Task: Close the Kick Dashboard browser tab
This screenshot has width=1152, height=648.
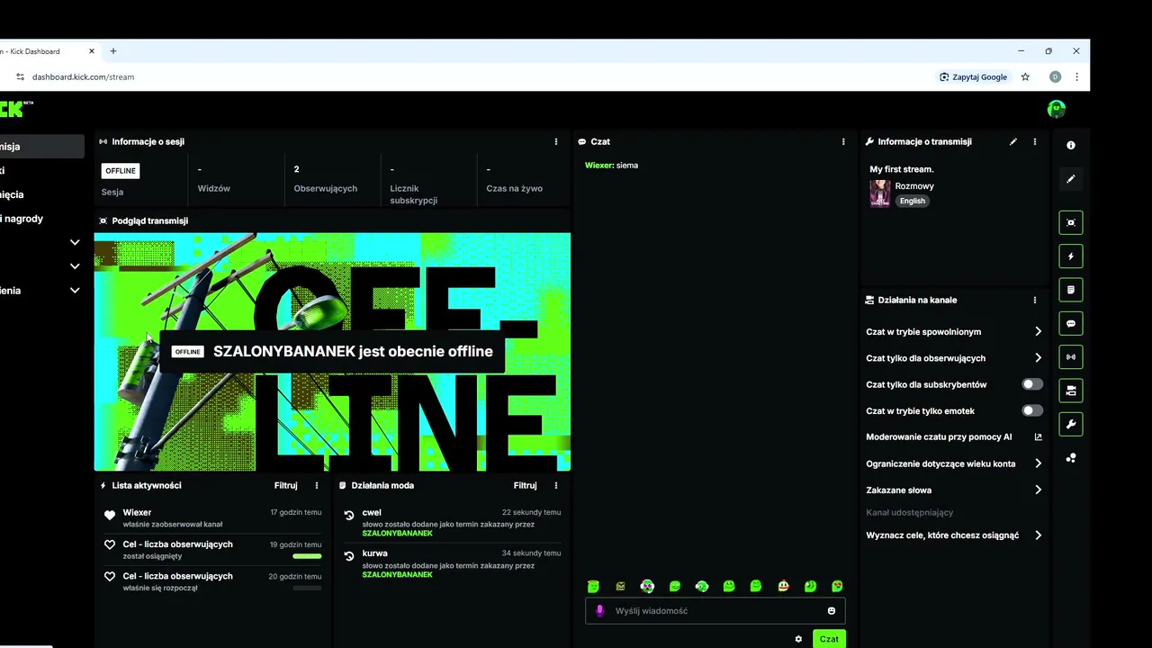Action: click(x=92, y=51)
